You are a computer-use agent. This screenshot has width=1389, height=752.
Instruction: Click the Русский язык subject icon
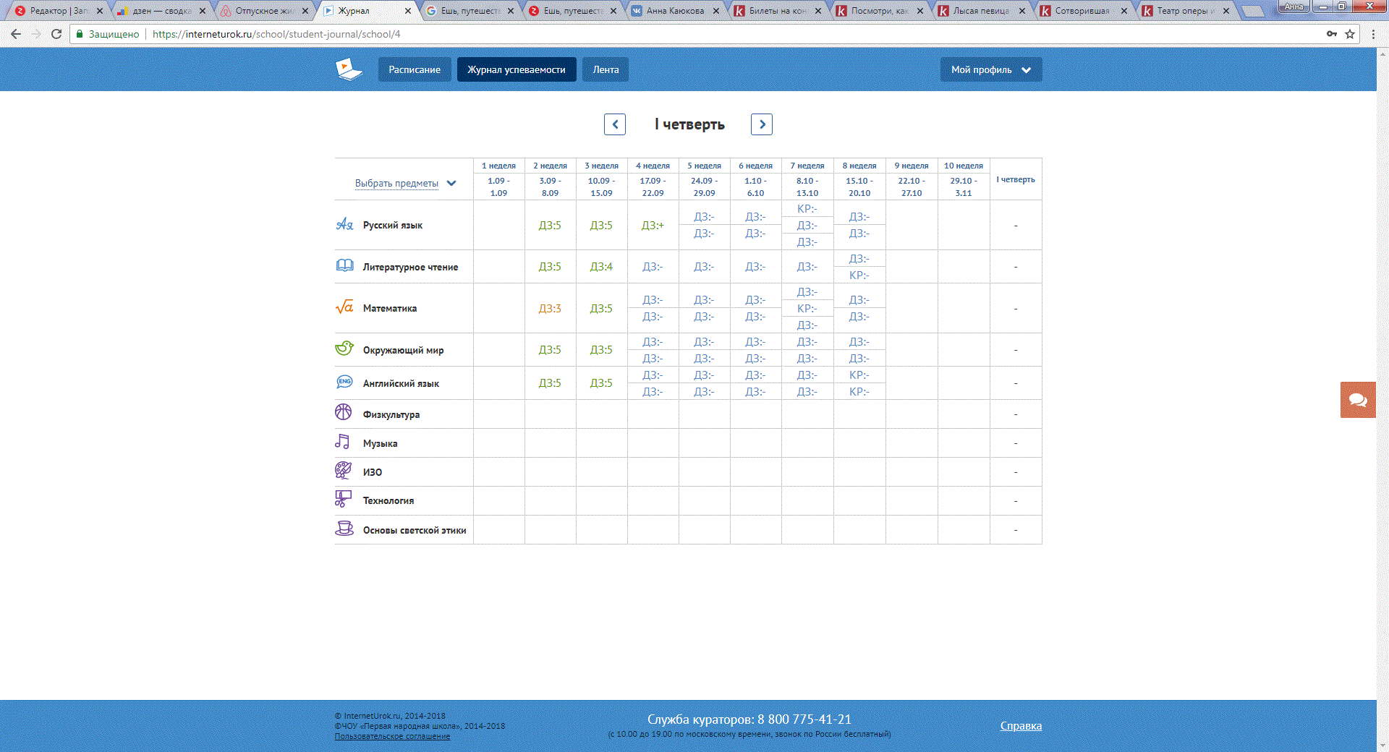(x=344, y=224)
